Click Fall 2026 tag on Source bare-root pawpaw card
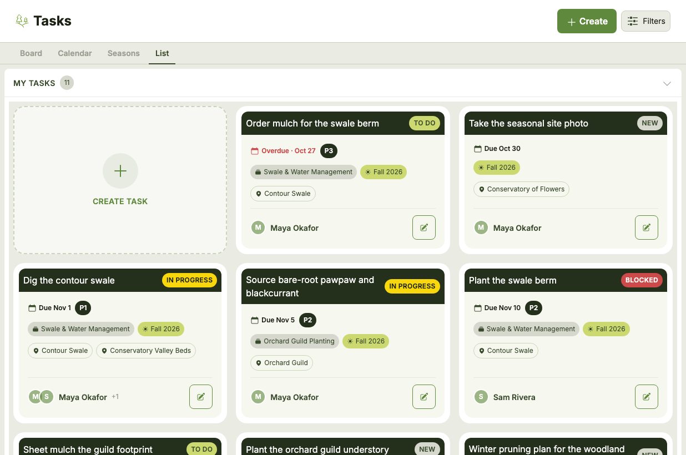Screen dimensions: 686x455 [366, 341]
